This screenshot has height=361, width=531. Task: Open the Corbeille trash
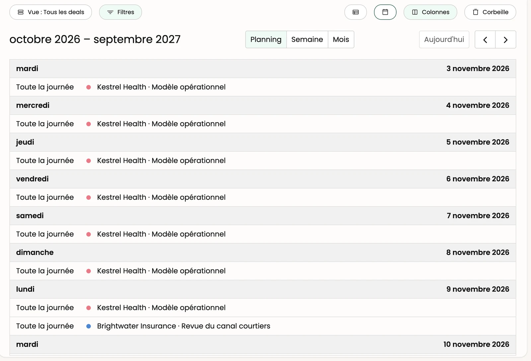[x=490, y=12]
